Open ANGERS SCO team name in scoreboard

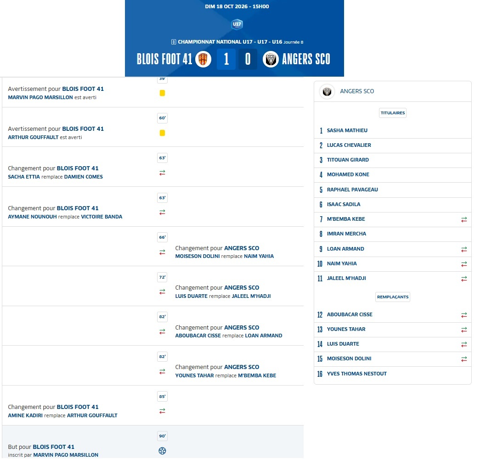coord(306,59)
